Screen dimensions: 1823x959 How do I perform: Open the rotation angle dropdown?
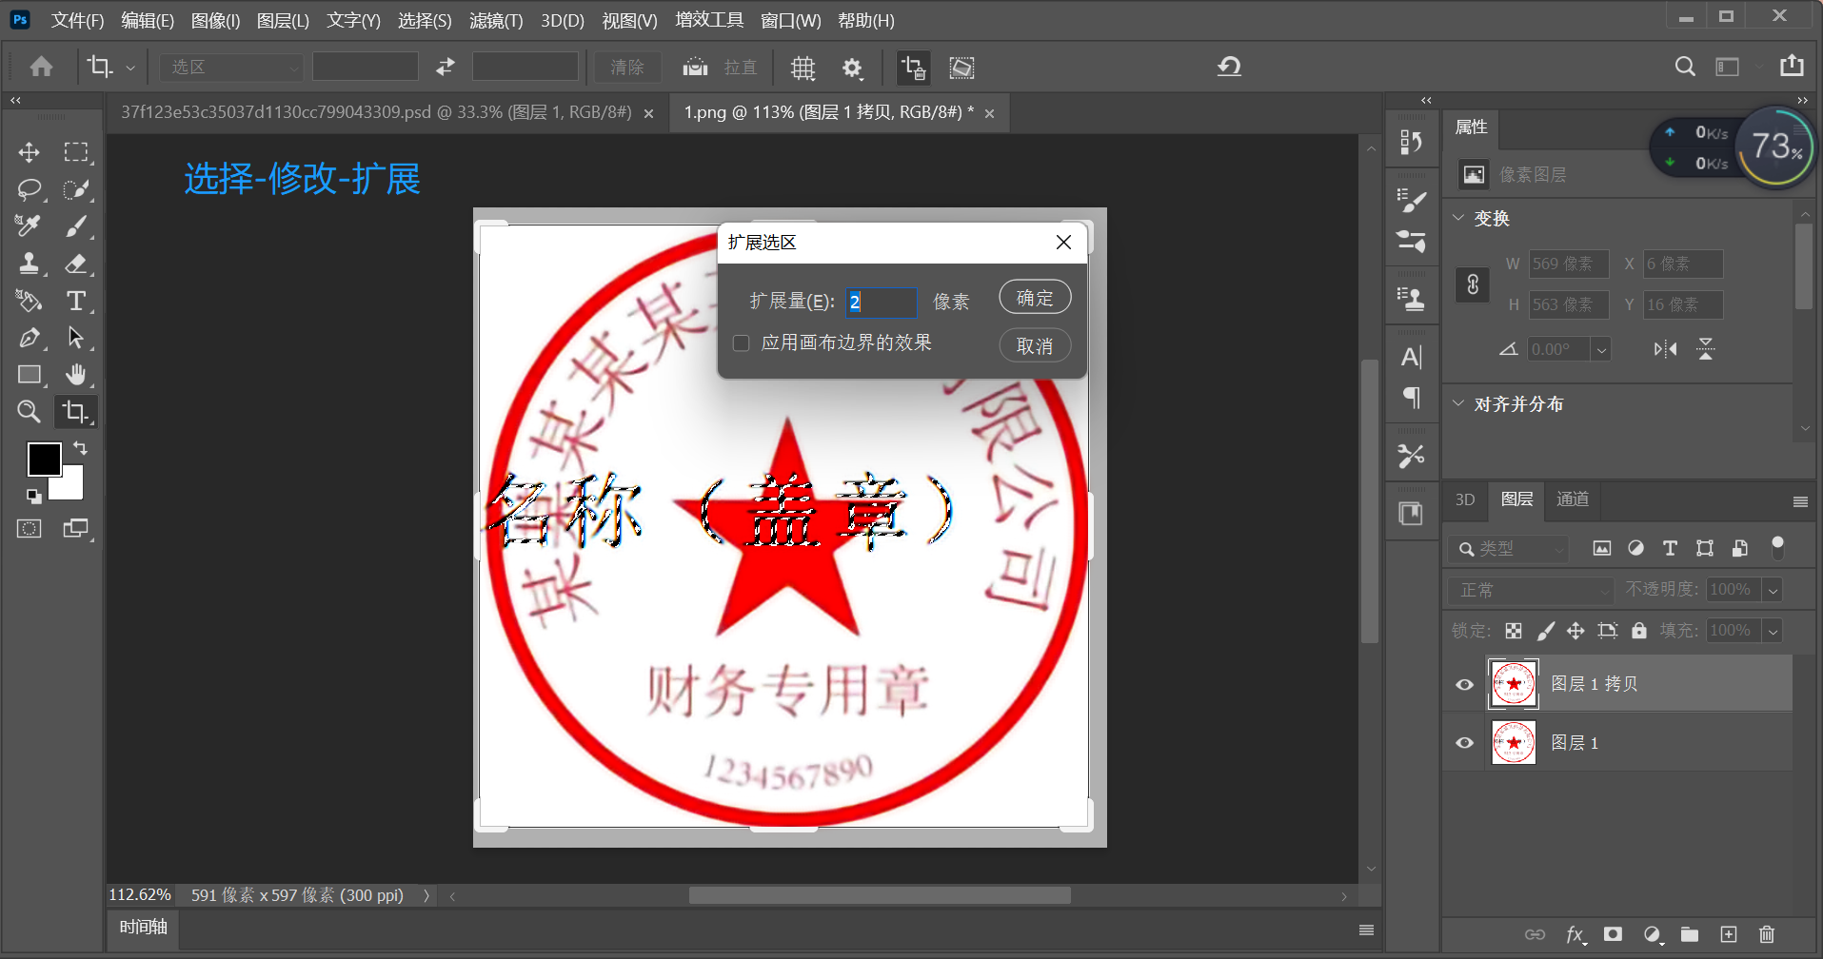point(1601,350)
